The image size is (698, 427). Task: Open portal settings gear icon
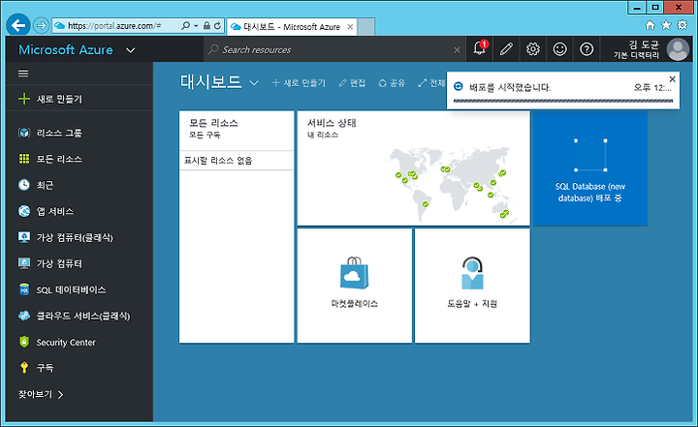(533, 49)
